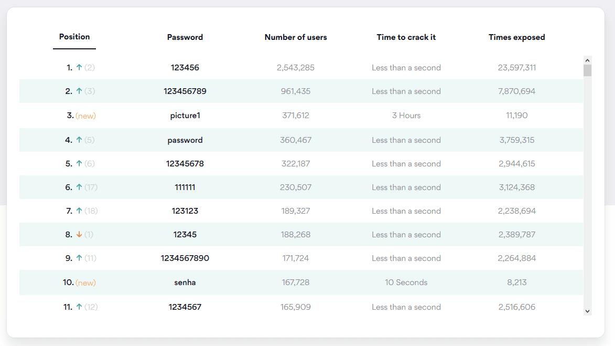Sort by the Position column header

[74, 37]
